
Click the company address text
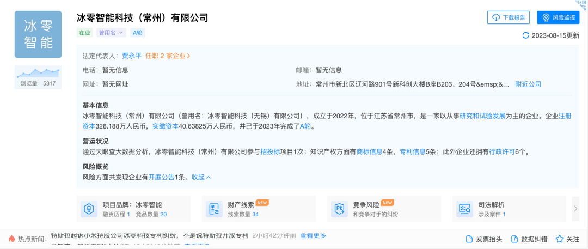click(413, 84)
